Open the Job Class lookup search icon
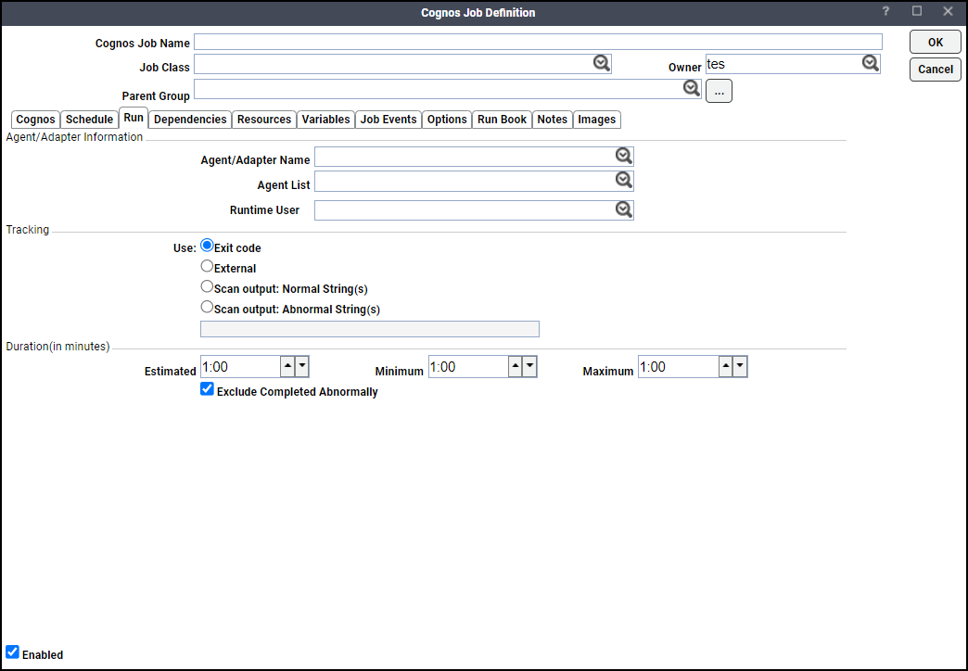 (x=602, y=63)
